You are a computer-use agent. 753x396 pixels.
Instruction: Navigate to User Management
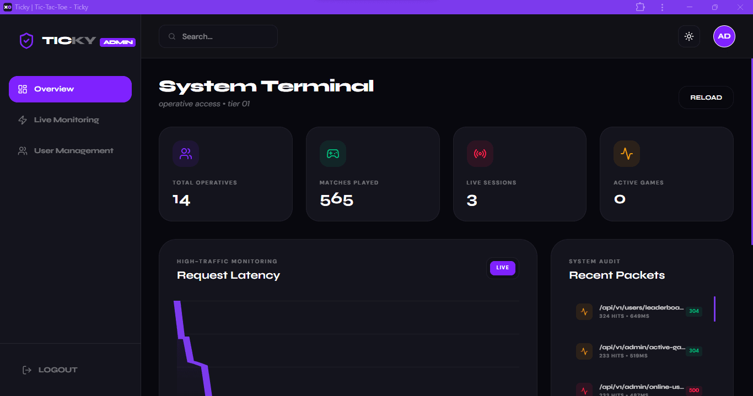pyautogui.click(x=73, y=151)
